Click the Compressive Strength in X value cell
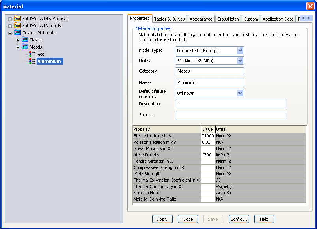 [x=208, y=167]
